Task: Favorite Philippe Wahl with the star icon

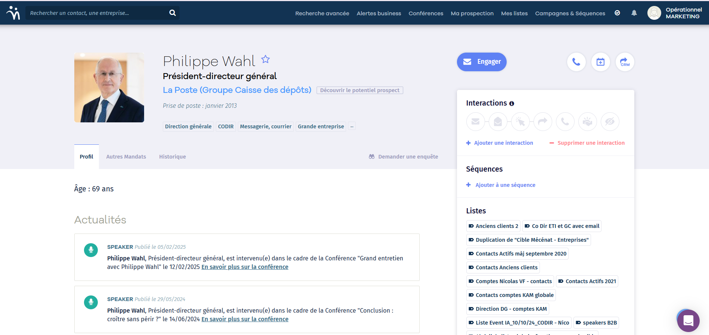Action: point(265,59)
